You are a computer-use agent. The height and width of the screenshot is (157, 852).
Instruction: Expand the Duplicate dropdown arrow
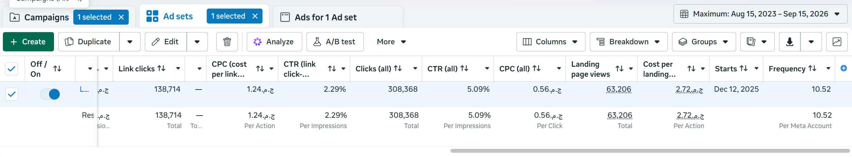click(x=130, y=42)
